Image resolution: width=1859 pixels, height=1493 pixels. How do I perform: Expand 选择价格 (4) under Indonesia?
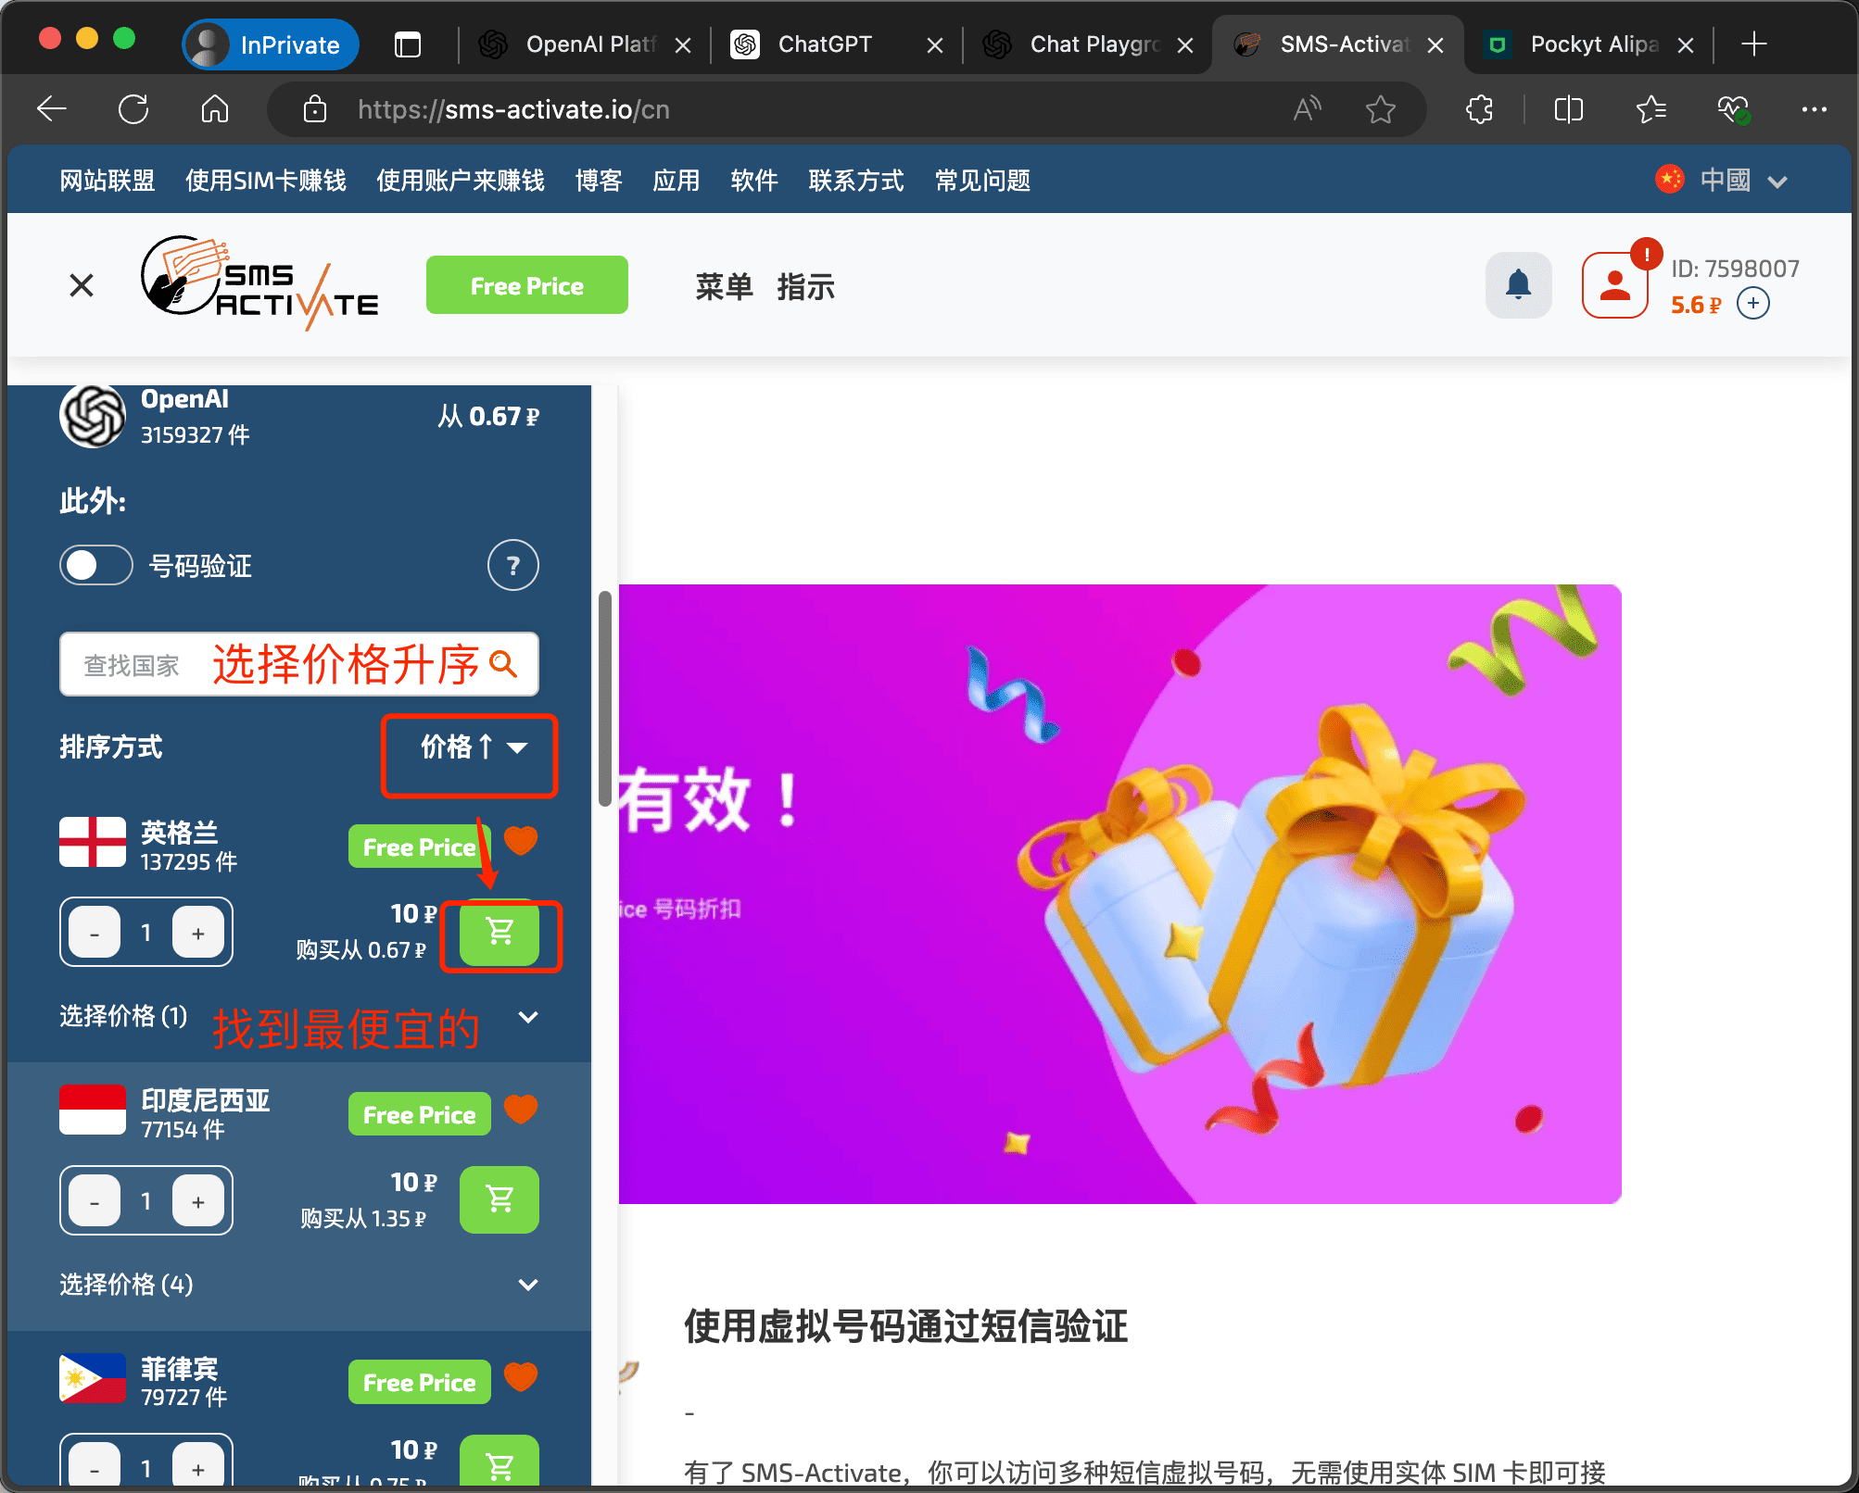coord(528,1285)
